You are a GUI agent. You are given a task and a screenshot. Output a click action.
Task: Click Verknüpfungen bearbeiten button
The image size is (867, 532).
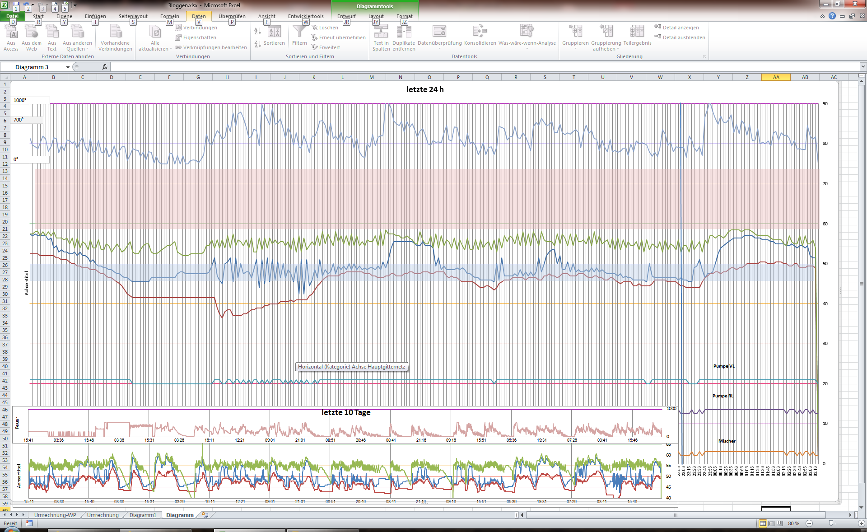point(211,47)
